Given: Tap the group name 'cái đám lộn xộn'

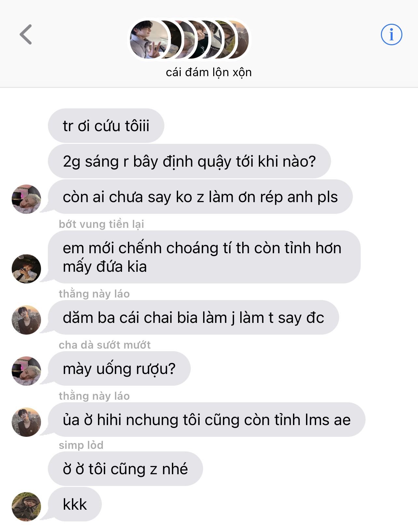Looking at the screenshot, I should (209, 72).
